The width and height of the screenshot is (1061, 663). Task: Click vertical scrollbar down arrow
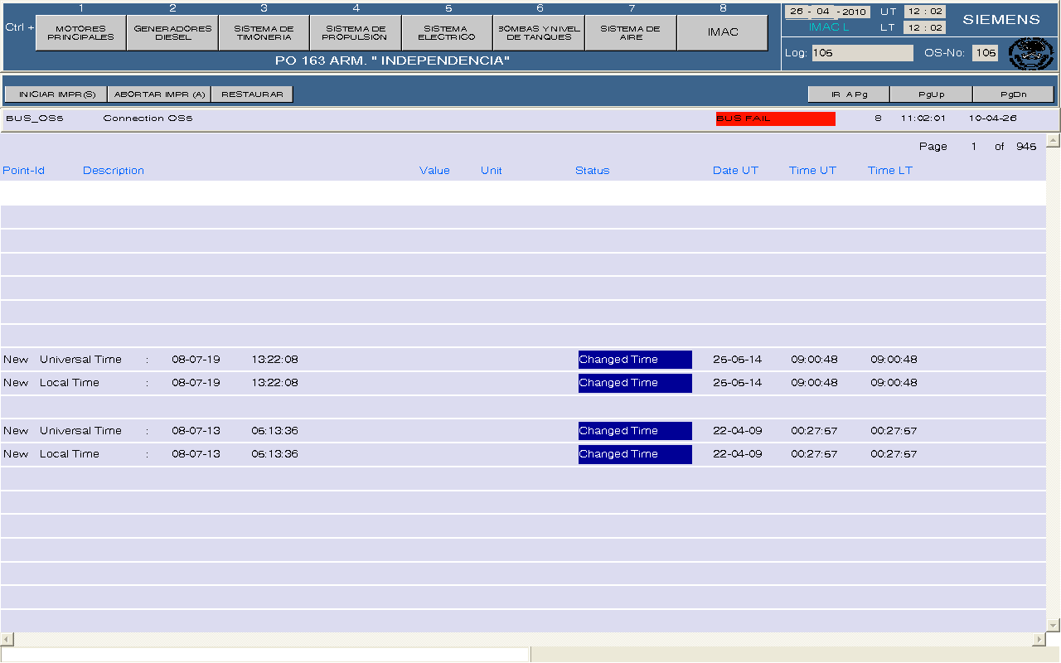1053,625
